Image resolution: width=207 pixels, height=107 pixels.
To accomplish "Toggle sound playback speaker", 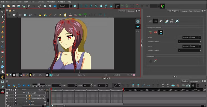I will 24,86.
